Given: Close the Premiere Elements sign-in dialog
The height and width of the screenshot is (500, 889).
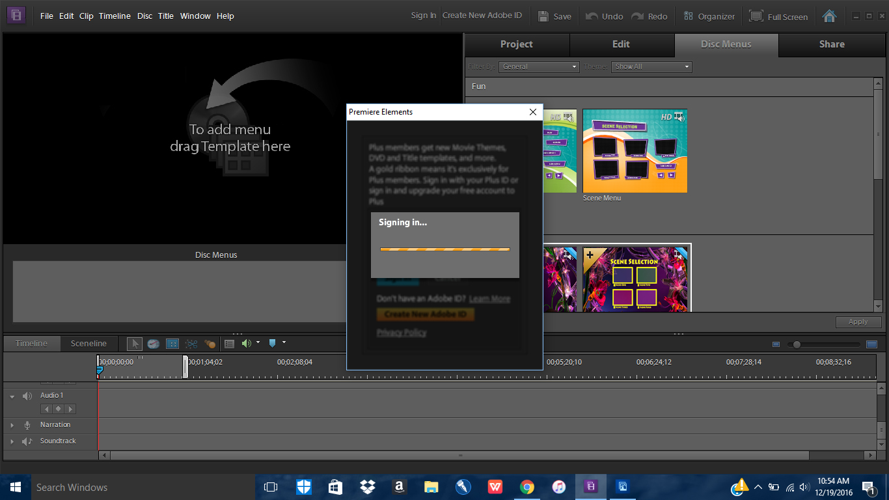Looking at the screenshot, I should click(533, 112).
